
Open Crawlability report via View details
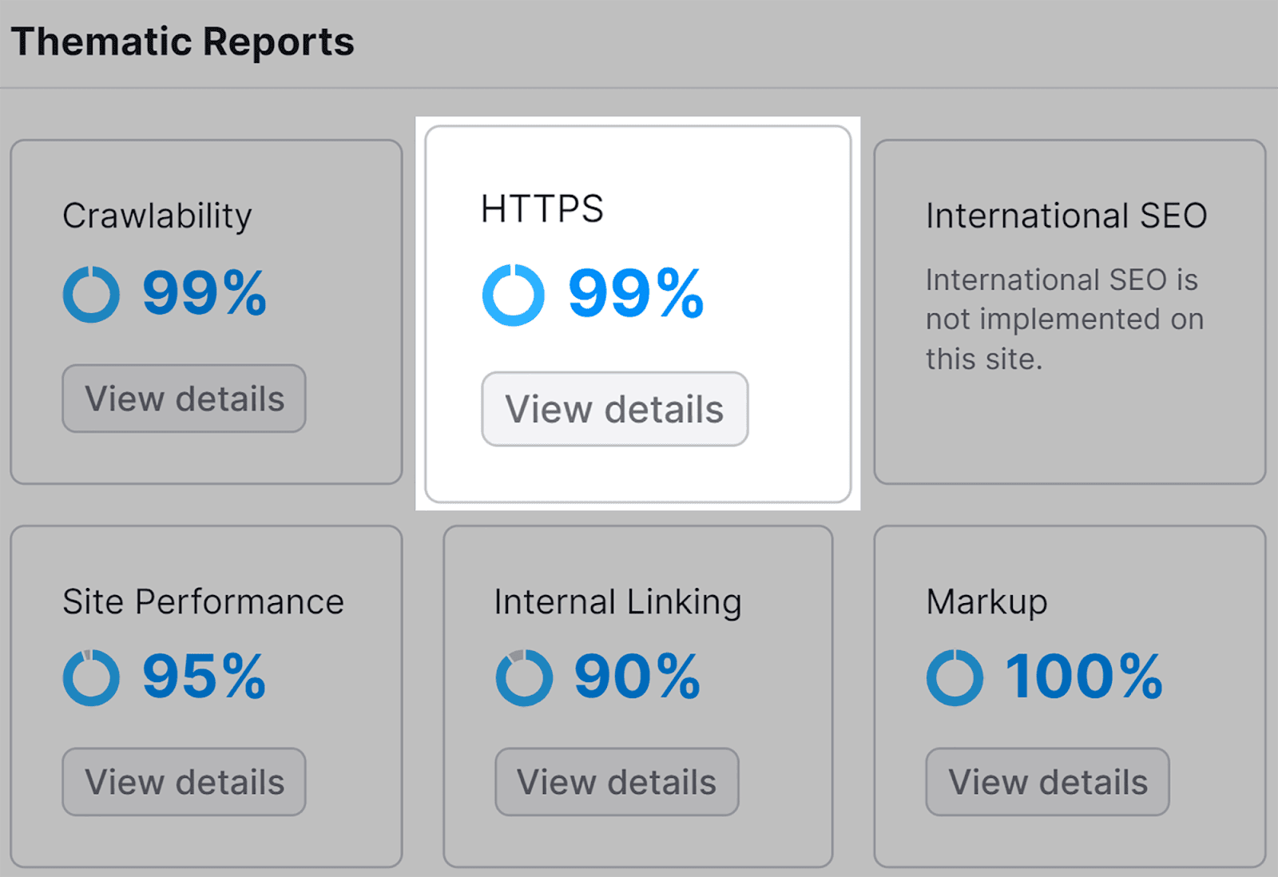coord(183,399)
